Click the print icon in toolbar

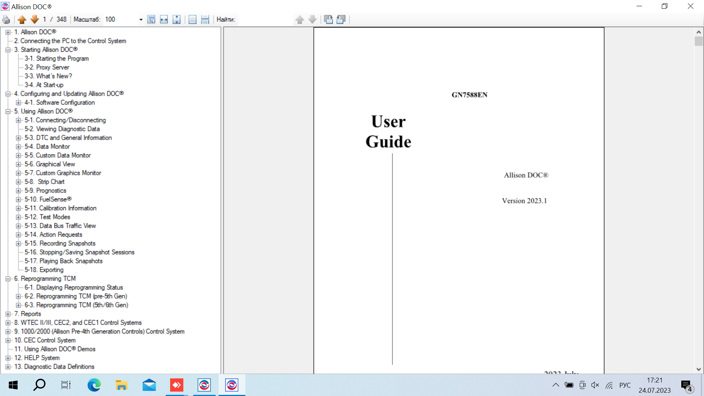6,19
